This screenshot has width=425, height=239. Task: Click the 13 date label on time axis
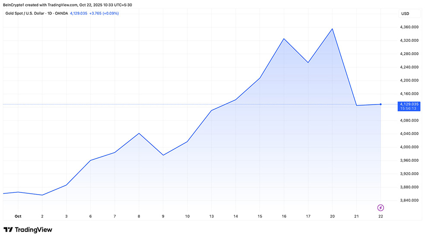pos(211,216)
